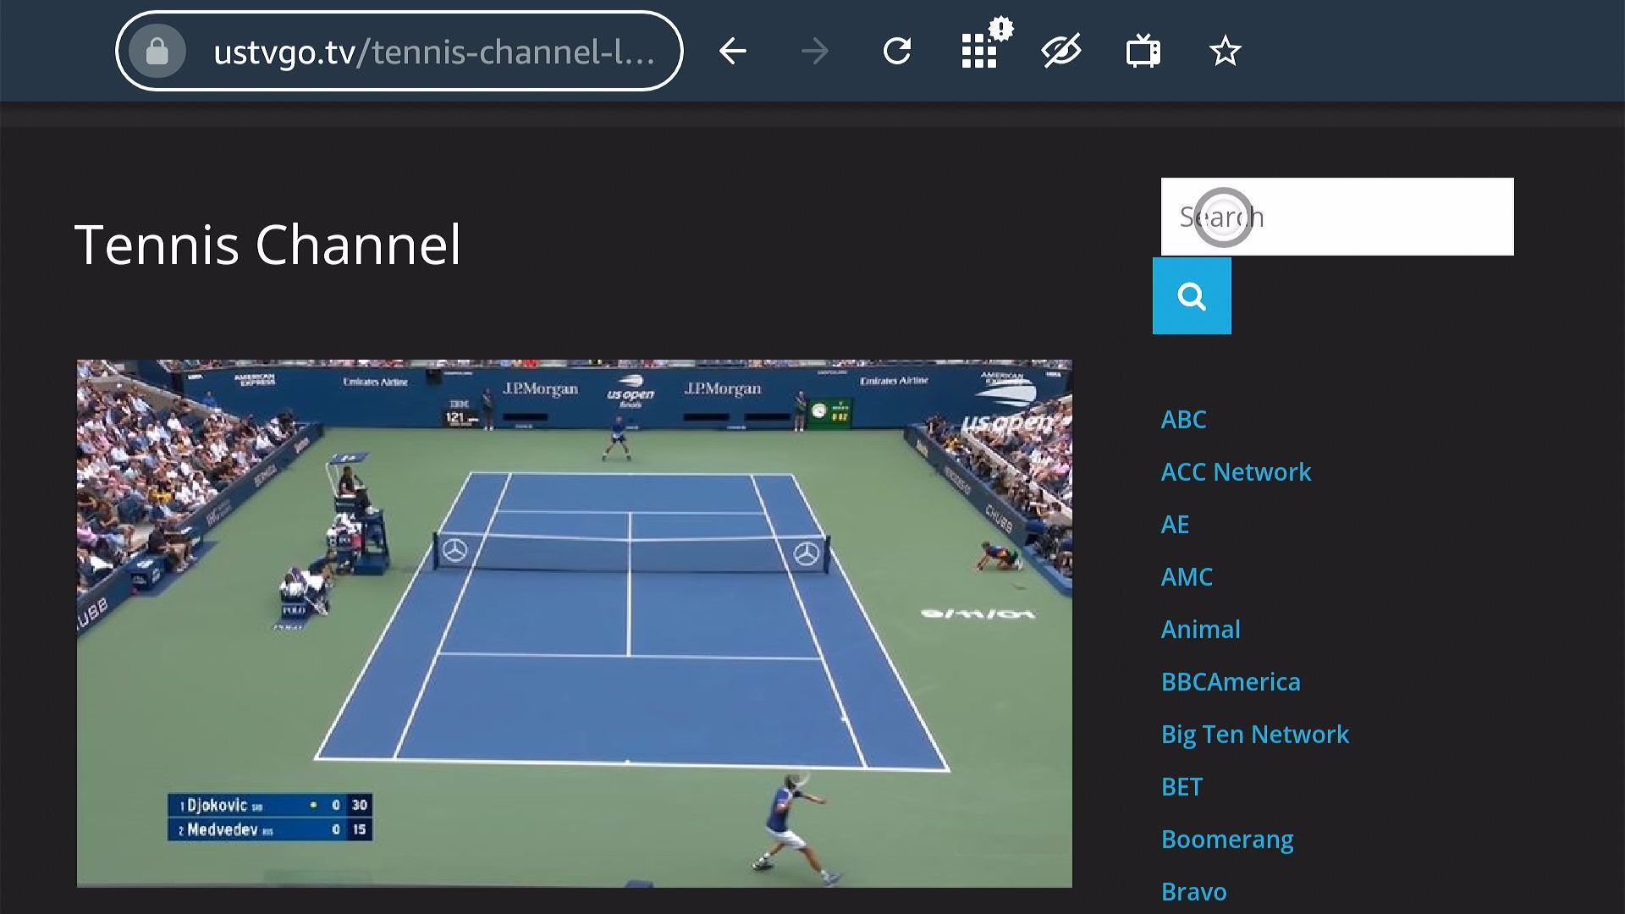1625x914 pixels.
Task: Toggle the crossed-out eye privacy icon
Action: coord(1061,52)
